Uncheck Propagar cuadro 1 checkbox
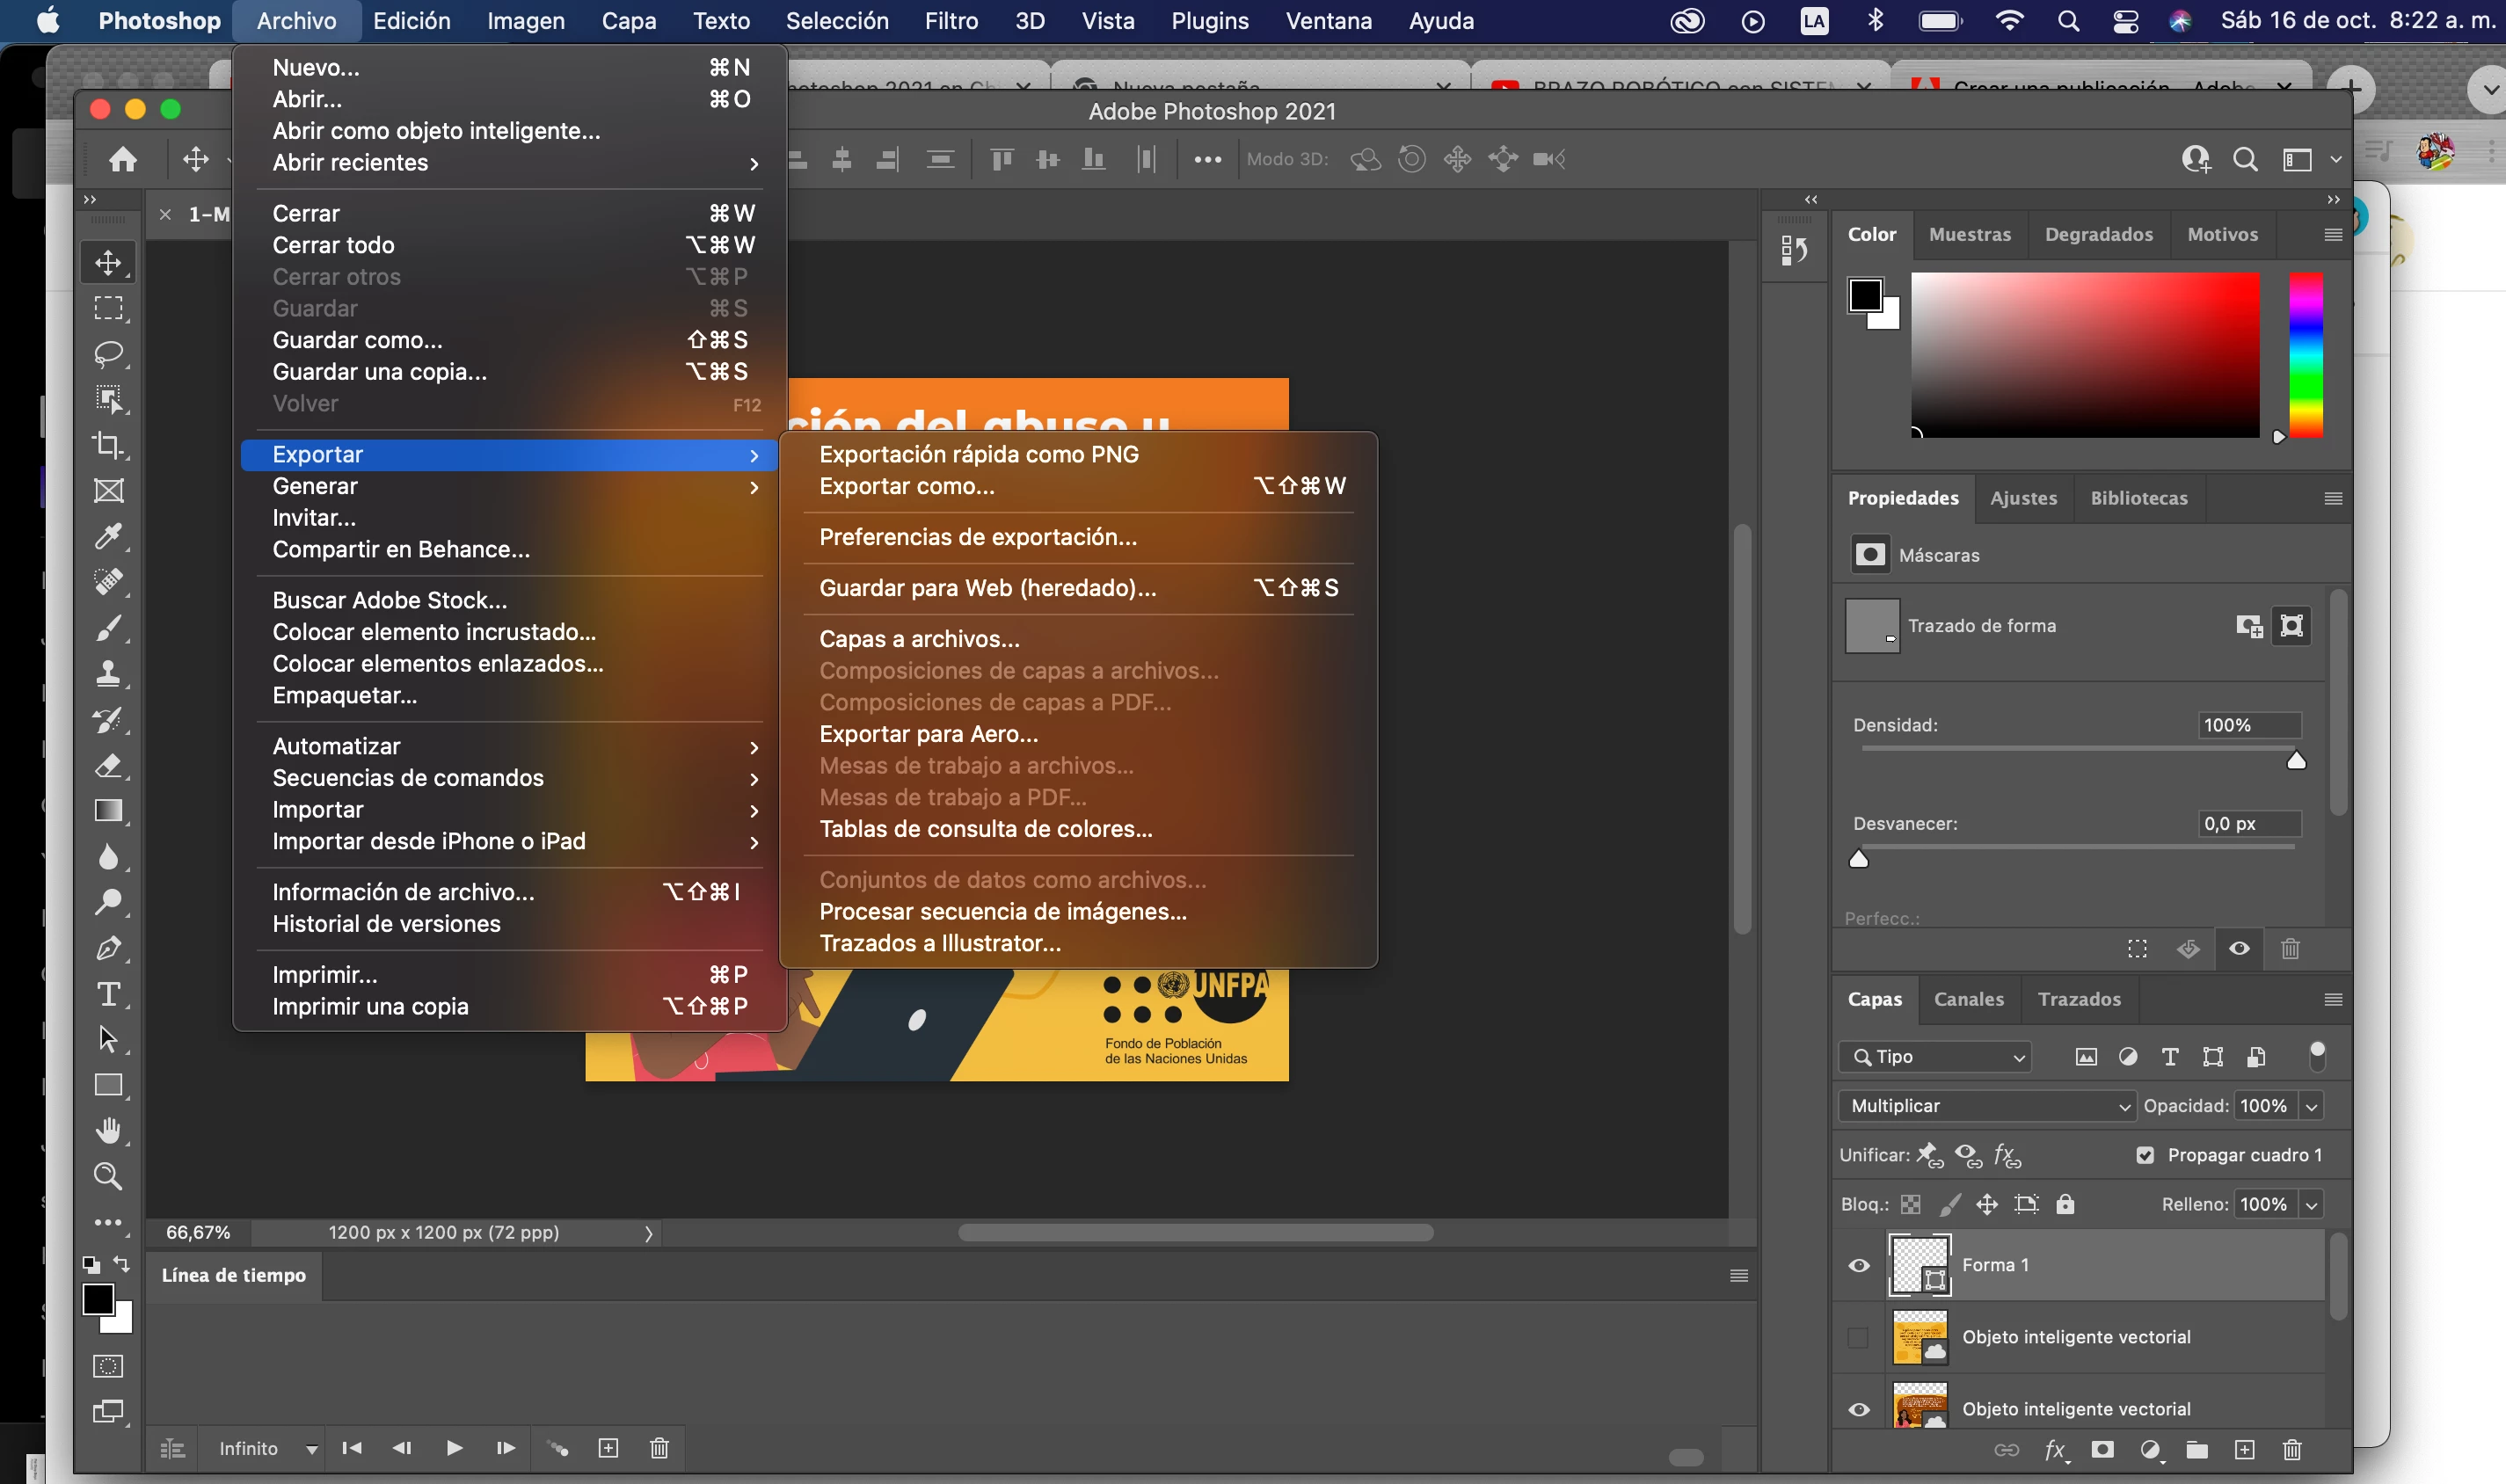The height and width of the screenshot is (1484, 2506). point(2145,1155)
